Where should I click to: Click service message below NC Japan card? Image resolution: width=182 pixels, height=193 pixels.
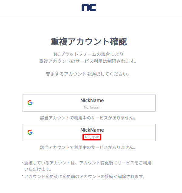[88, 147]
